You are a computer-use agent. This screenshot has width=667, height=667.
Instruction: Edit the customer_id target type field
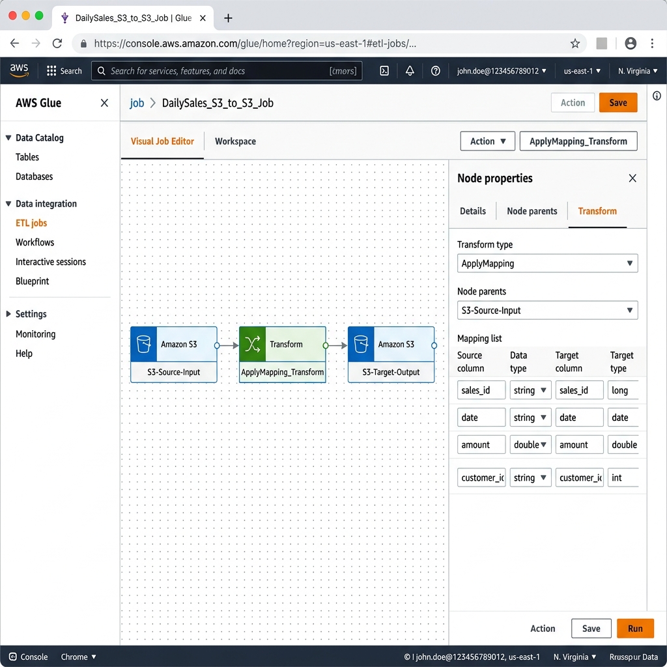tap(623, 477)
